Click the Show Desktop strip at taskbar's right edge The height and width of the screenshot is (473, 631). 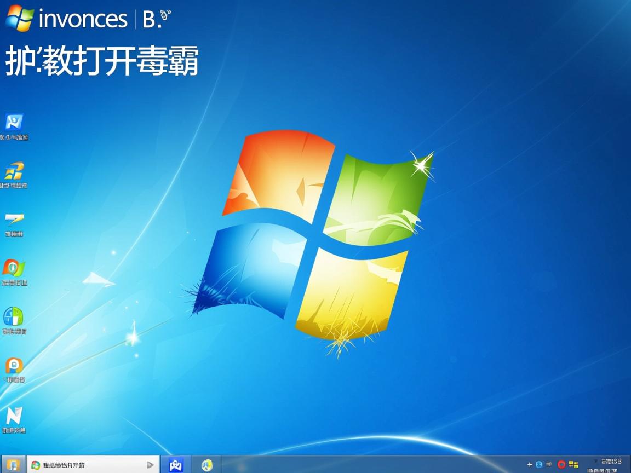click(x=629, y=464)
